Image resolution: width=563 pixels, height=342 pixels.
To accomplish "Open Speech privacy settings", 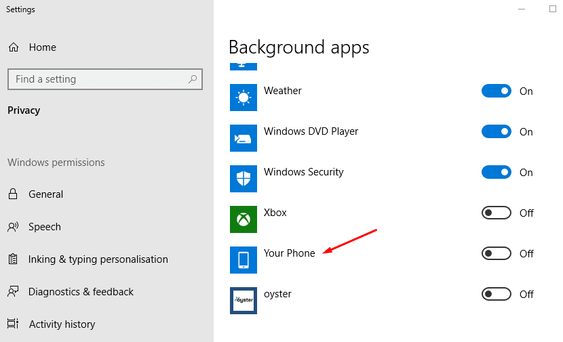I will 44,227.
